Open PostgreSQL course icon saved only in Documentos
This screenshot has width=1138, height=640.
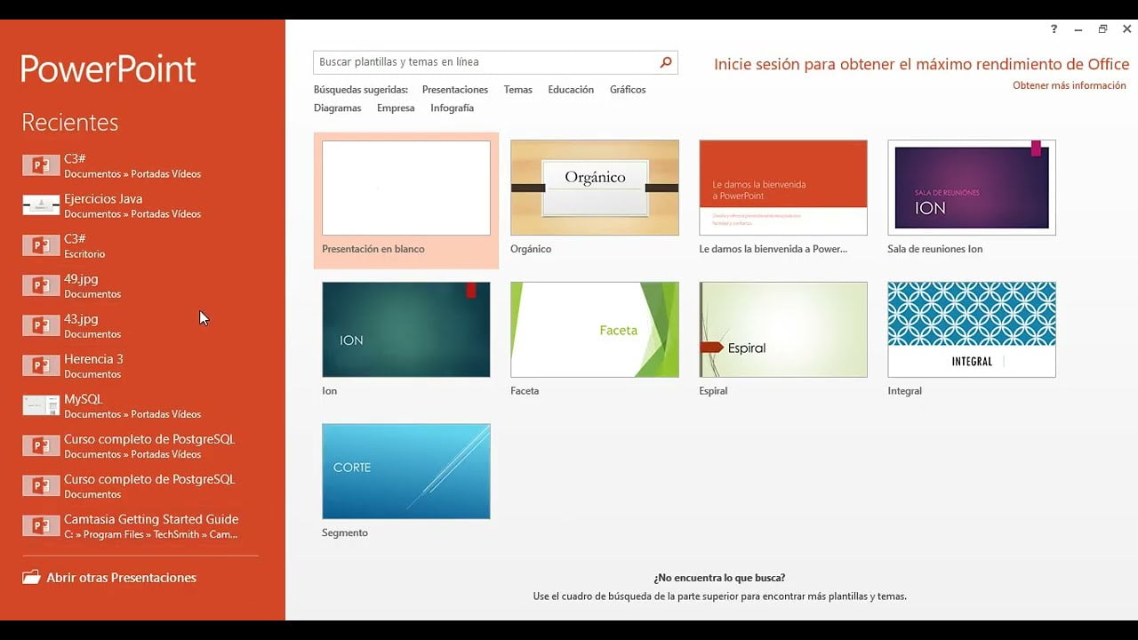(41, 485)
